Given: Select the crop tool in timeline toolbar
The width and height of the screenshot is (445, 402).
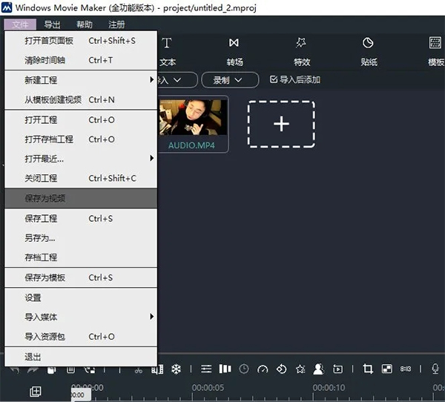Looking at the screenshot, I should click(x=368, y=369).
